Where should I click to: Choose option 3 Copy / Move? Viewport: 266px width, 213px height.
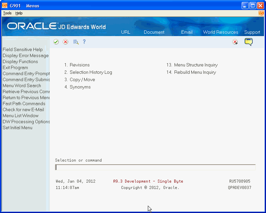point(80,79)
